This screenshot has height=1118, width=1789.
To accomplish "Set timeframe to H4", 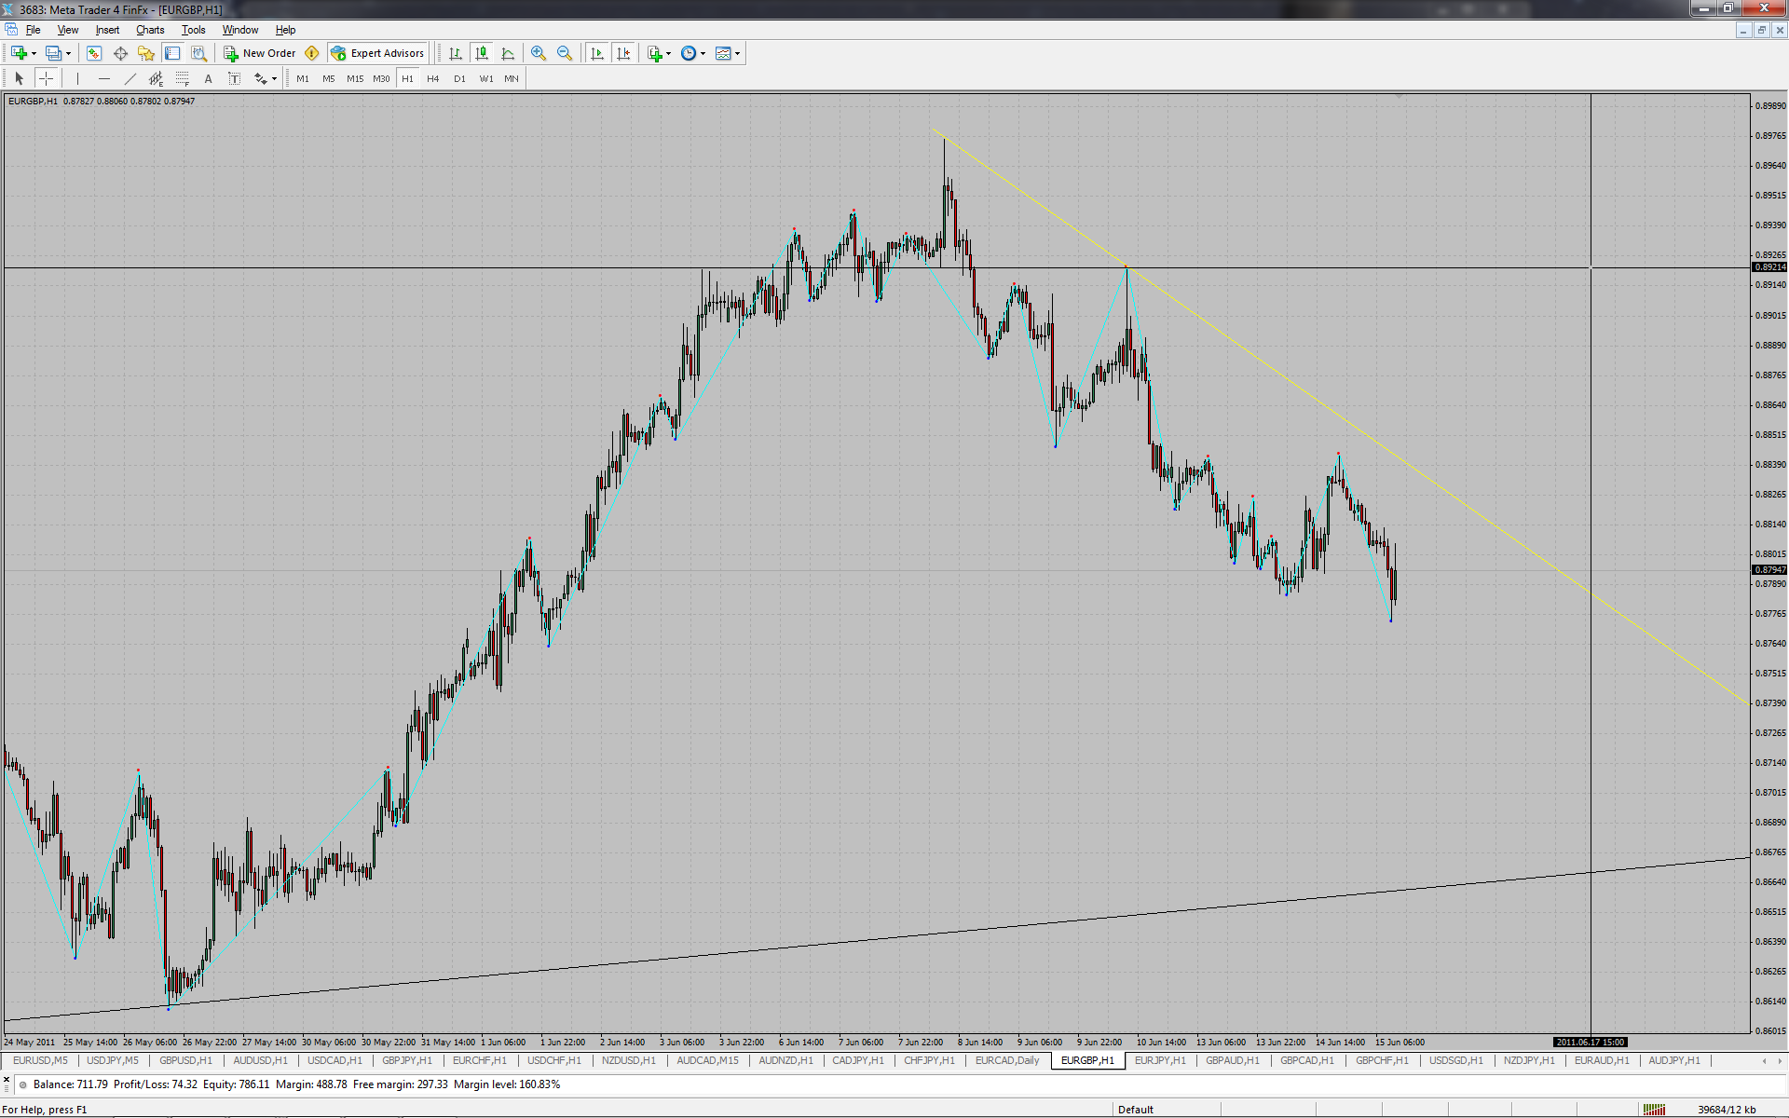I will 432,79.
